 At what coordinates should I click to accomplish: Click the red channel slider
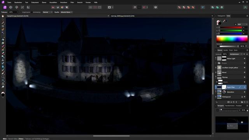[230, 28]
